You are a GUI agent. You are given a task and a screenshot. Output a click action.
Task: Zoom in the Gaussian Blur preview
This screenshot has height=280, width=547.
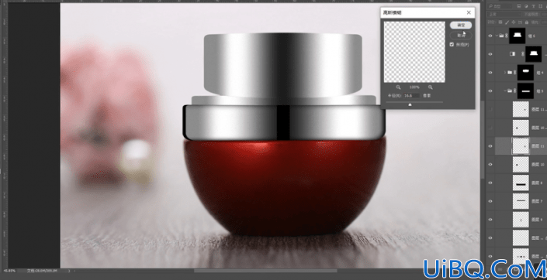tap(430, 87)
